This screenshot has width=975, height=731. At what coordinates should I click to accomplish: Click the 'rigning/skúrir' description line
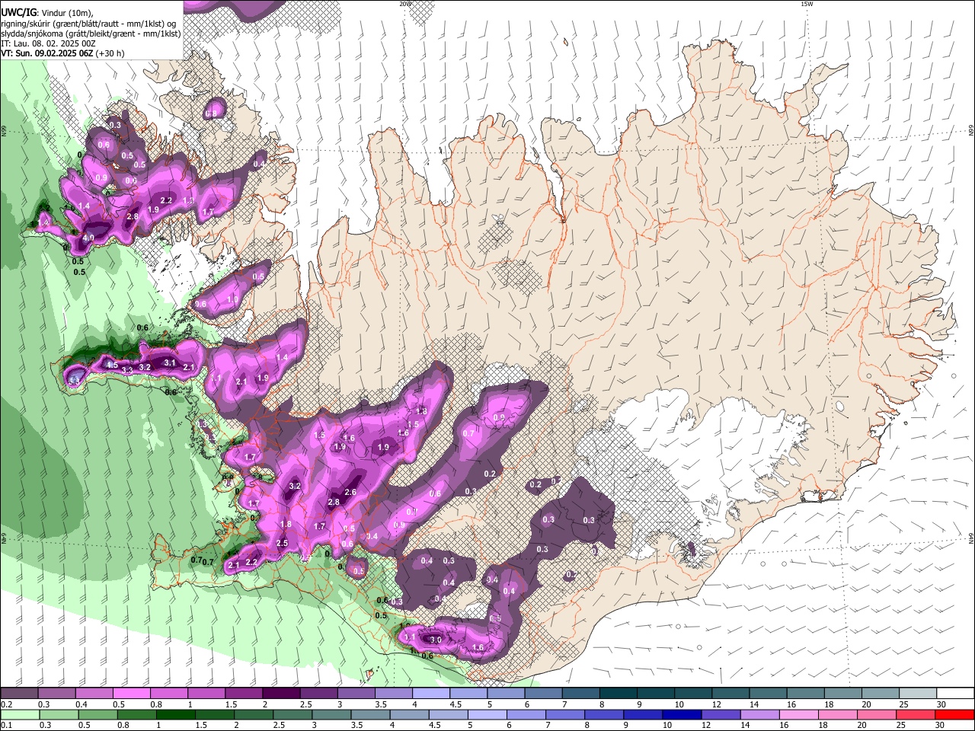tap(88, 24)
